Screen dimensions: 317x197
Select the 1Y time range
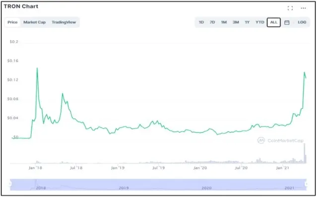(247, 22)
